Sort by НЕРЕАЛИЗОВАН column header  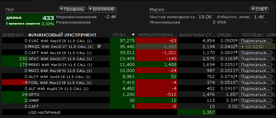[x=157, y=35]
